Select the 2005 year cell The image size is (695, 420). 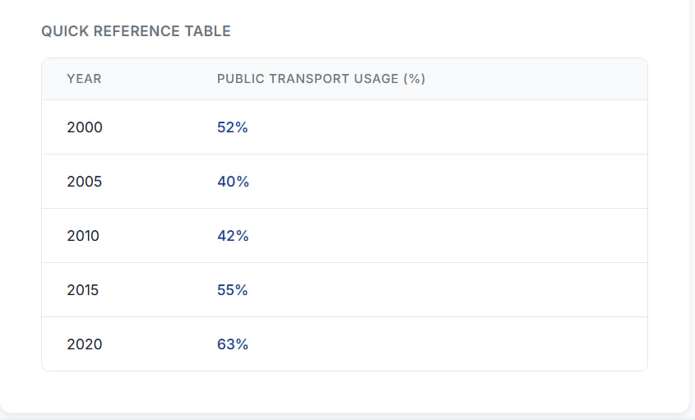[x=85, y=182]
